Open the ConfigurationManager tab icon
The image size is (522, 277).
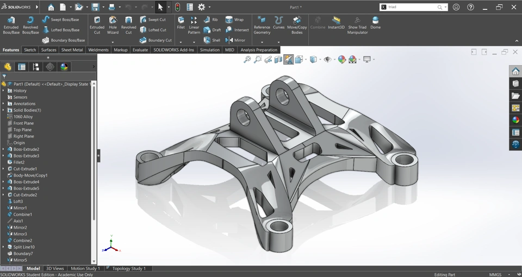[36, 67]
